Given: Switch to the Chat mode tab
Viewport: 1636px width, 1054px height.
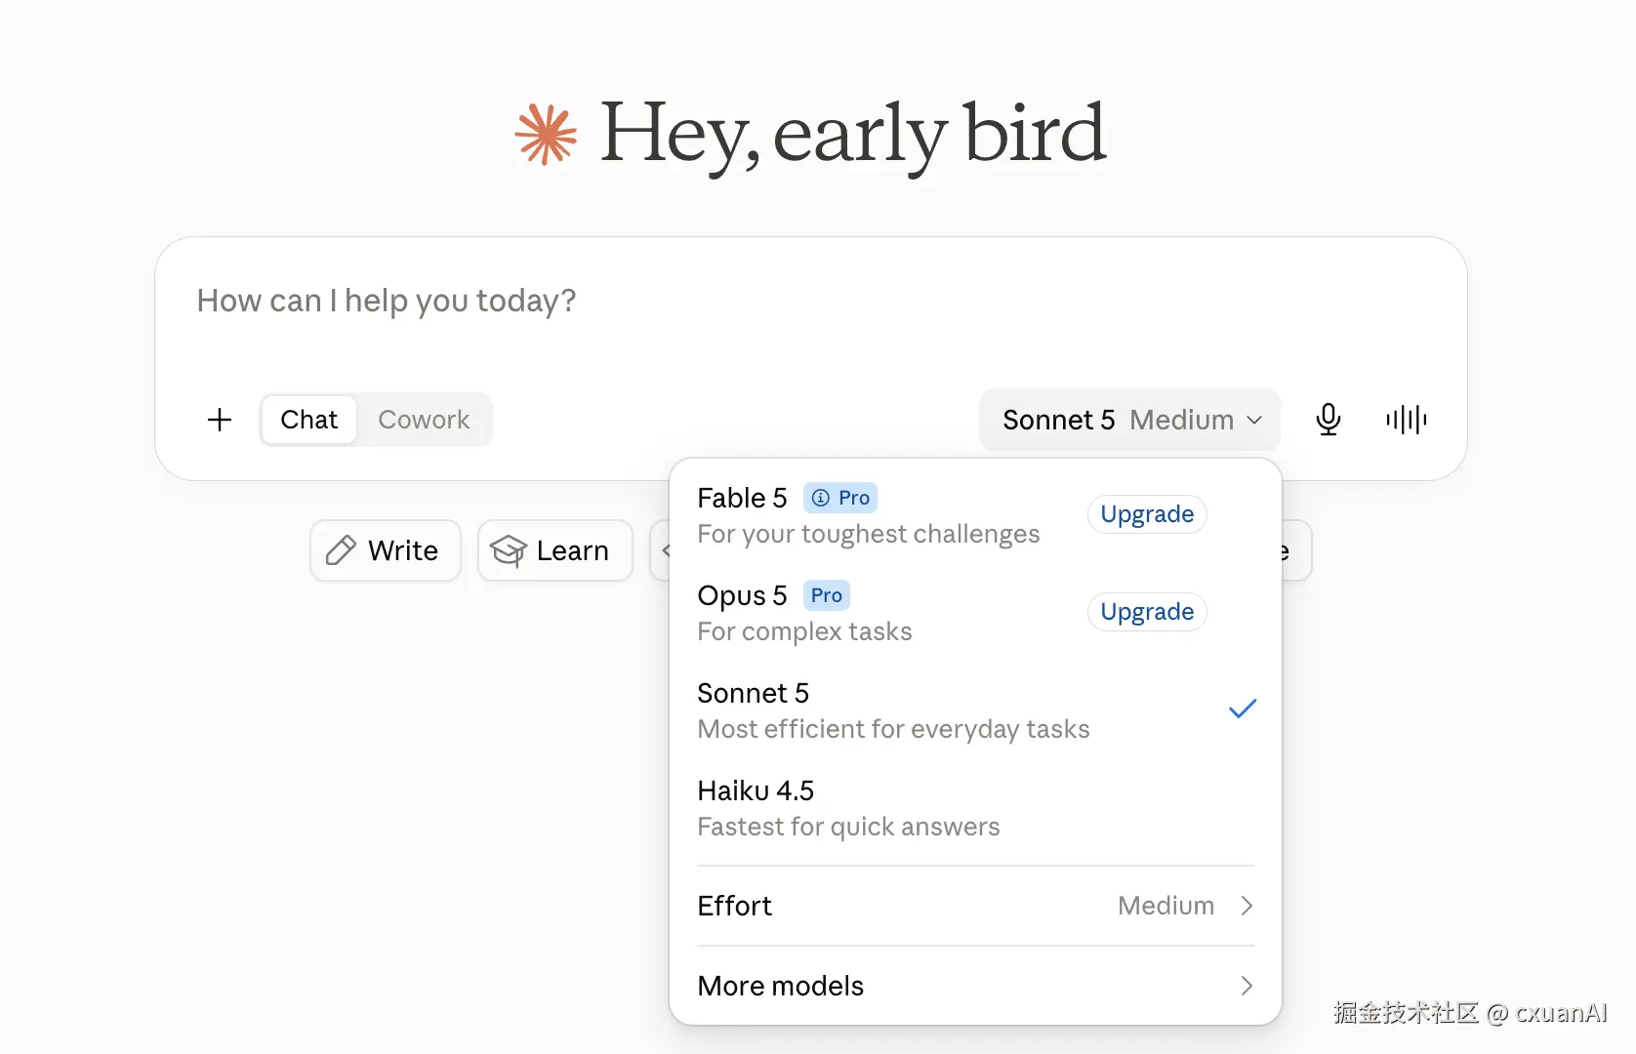Looking at the screenshot, I should (x=308, y=420).
